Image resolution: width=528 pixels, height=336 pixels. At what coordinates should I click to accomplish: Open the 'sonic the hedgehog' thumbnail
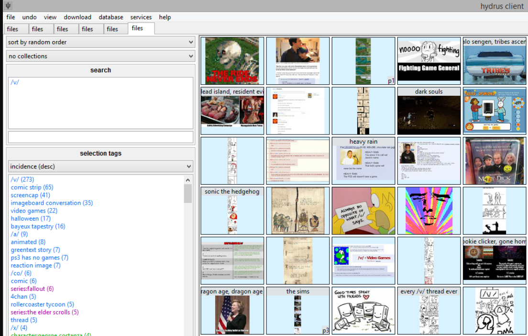[232, 211]
